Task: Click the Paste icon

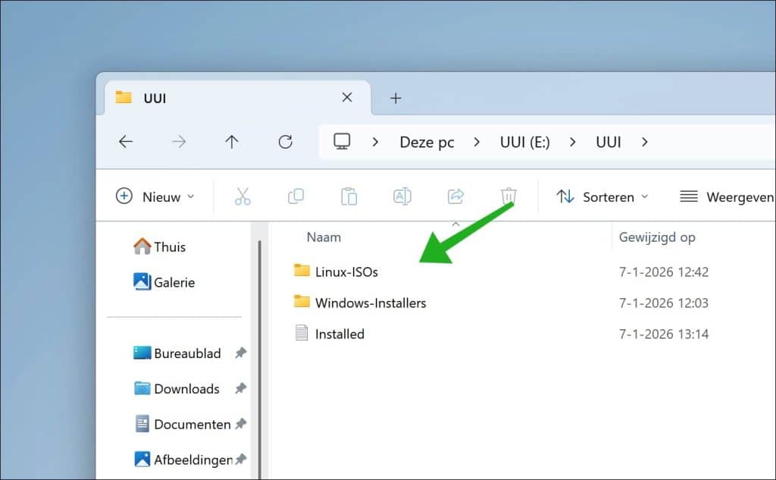Action: tap(349, 196)
